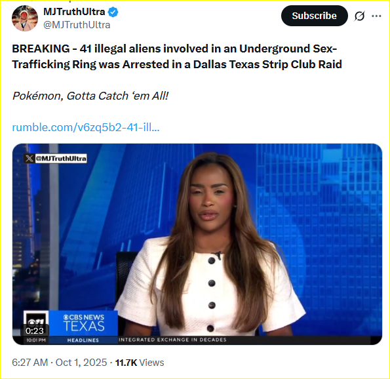The height and width of the screenshot is (379, 390).
Task: Open the rumble.com video link
Action: click(86, 127)
